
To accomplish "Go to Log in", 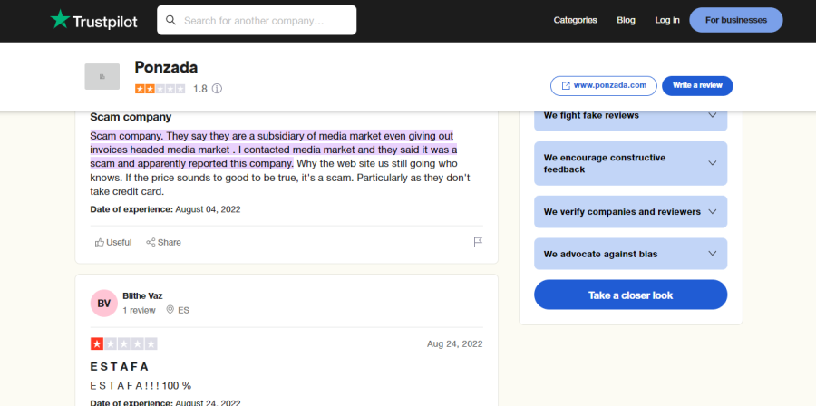I will point(667,20).
